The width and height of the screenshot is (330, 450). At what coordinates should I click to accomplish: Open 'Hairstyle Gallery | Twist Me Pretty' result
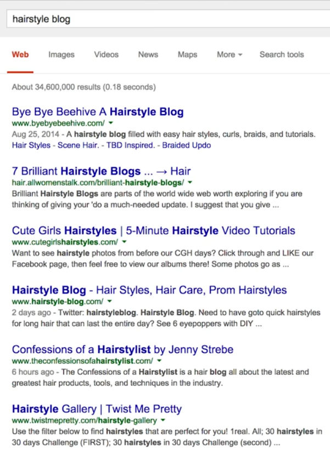click(97, 409)
